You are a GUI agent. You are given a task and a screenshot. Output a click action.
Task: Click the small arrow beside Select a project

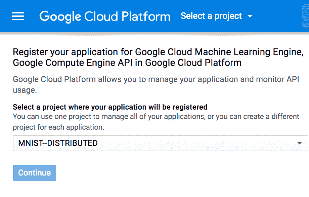[250, 16]
